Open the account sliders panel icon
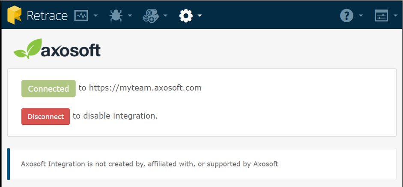The height and width of the screenshot is (187, 403). point(382,16)
